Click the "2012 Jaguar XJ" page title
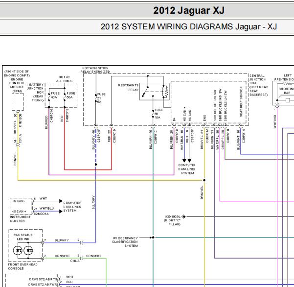Screen dimensions: 294x287 point(189,10)
